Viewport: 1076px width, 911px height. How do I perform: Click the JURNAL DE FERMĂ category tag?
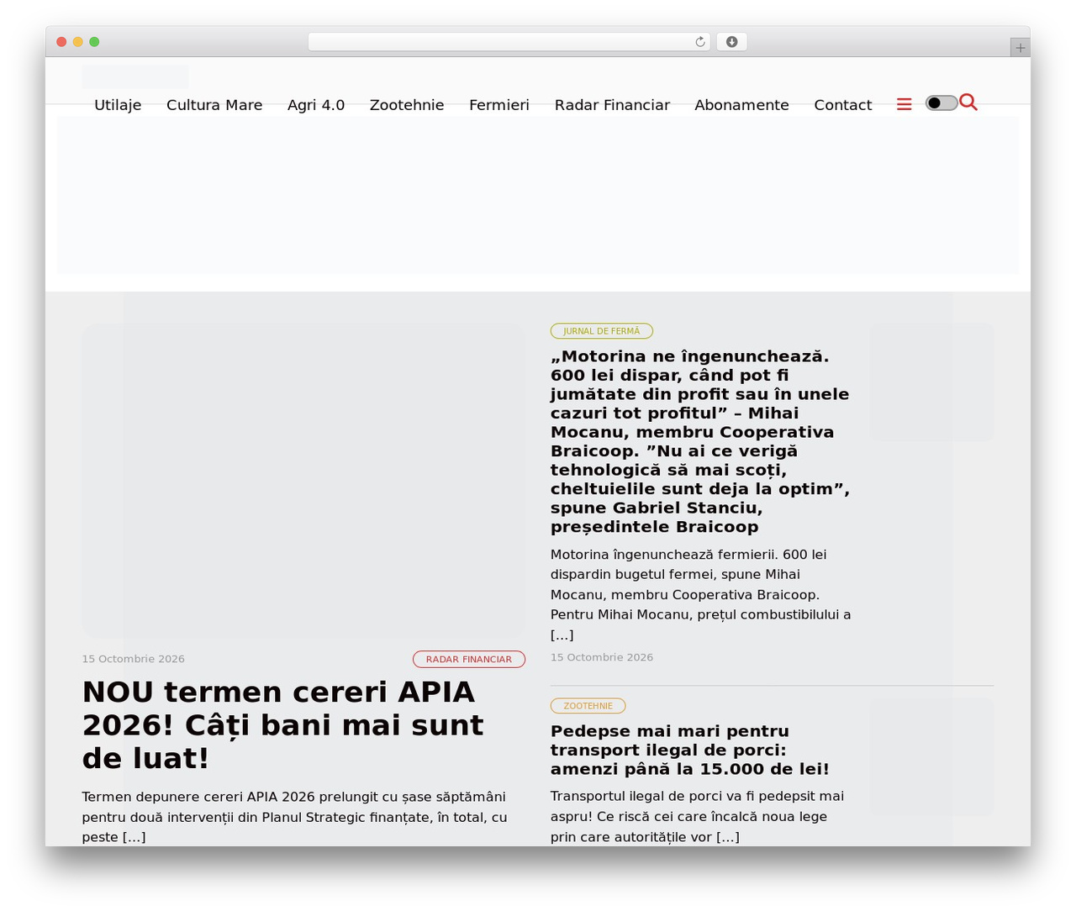coord(602,331)
